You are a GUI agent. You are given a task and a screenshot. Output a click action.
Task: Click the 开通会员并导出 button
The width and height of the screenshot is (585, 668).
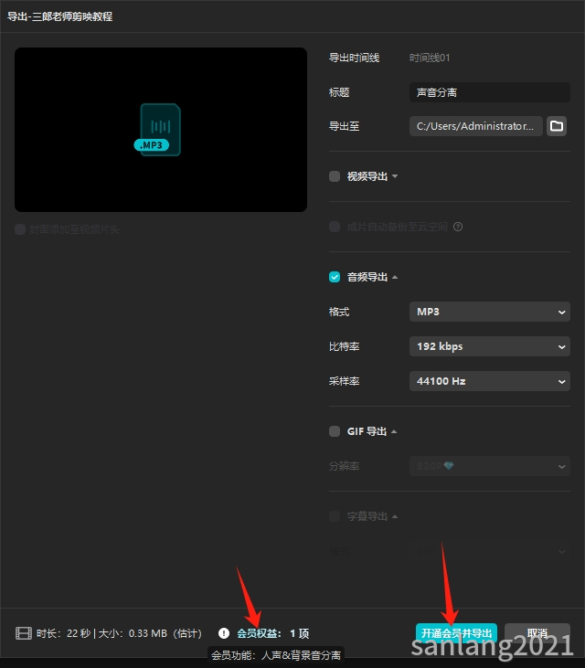pos(456,633)
